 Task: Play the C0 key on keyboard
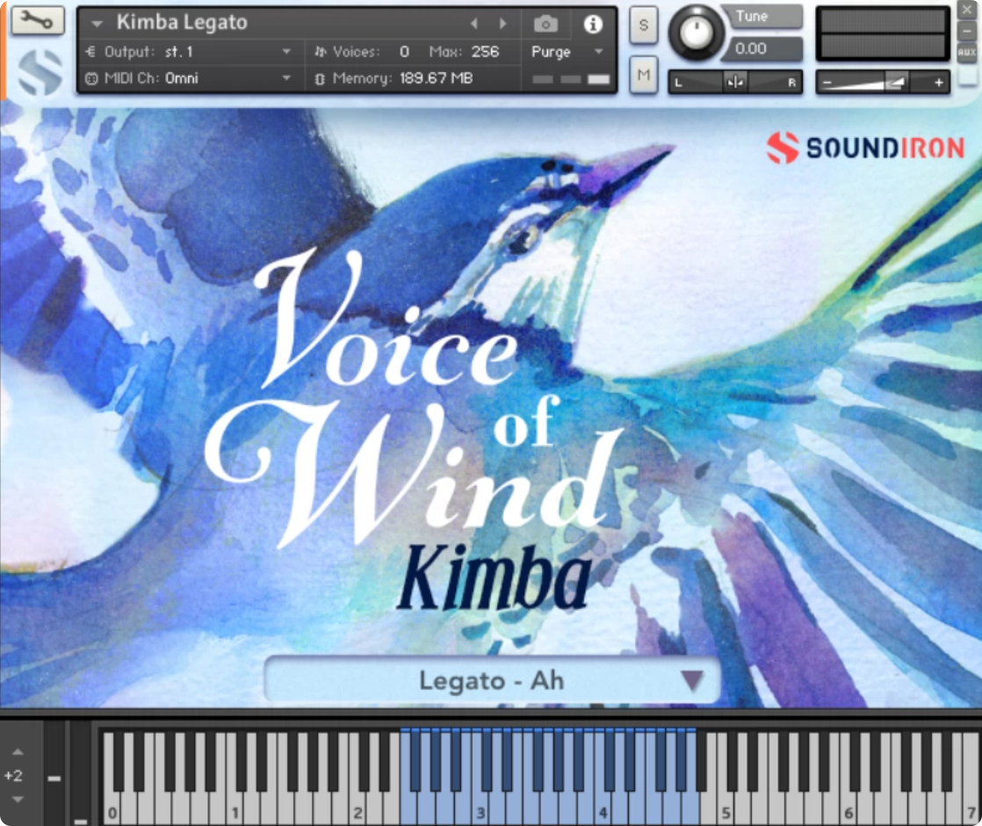112,808
